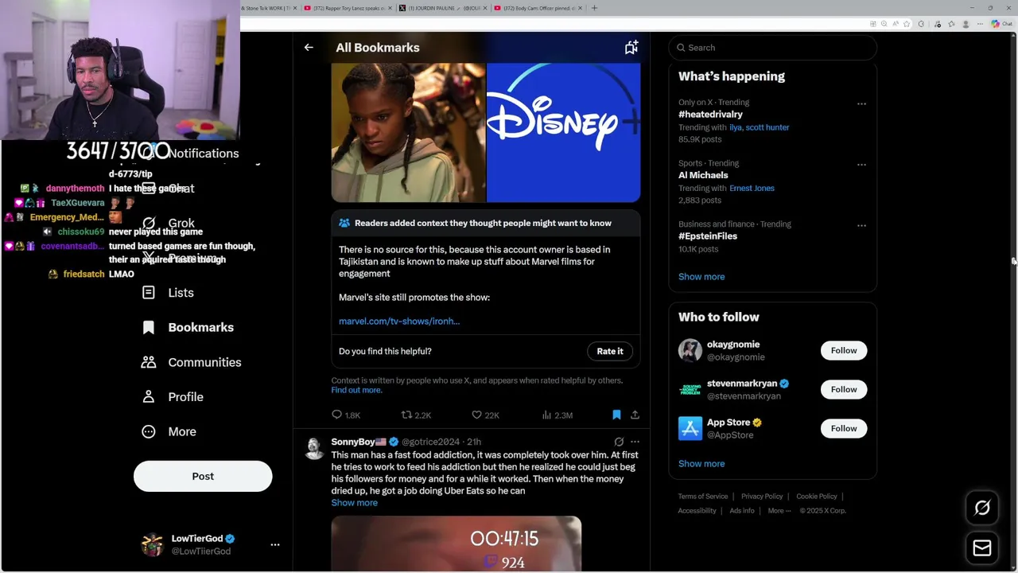Expand SonnyBoy post with Show more
This screenshot has width=1018, height=573.
pyautogui.click(x=354, y=503)
